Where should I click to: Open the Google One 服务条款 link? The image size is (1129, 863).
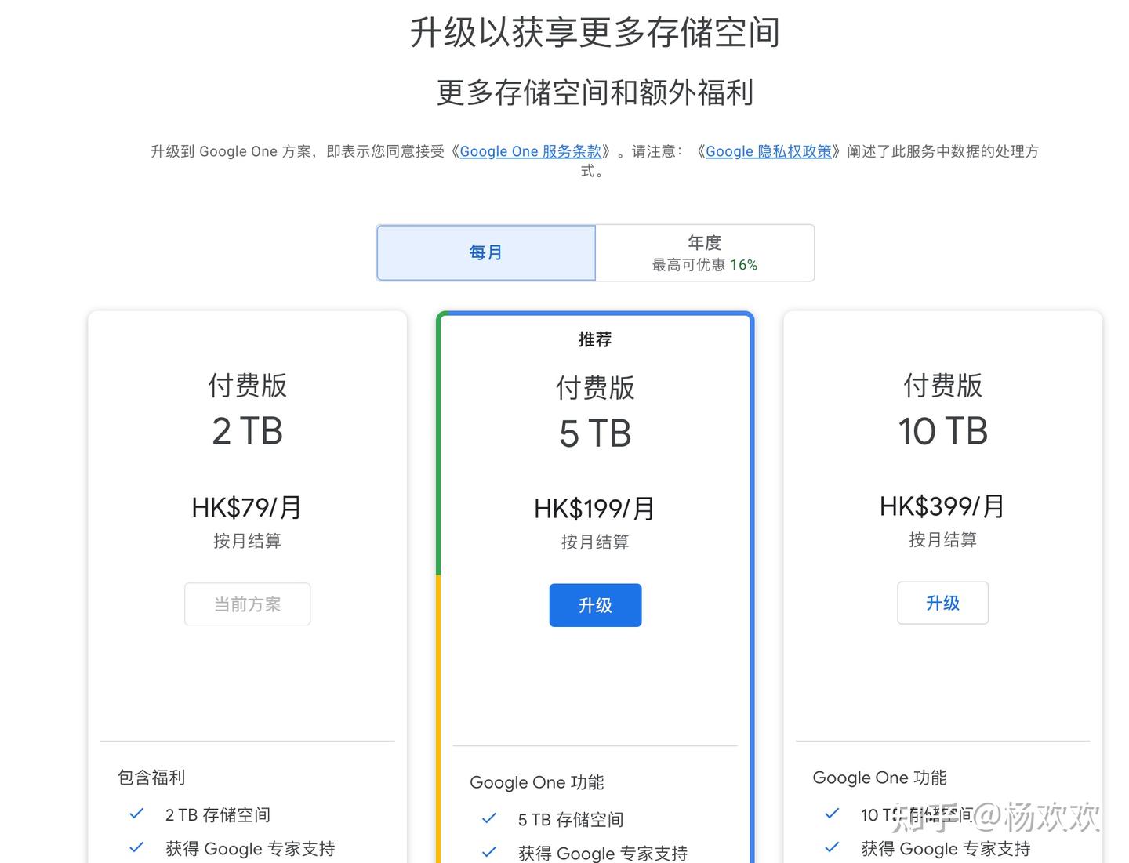[531, 151]
